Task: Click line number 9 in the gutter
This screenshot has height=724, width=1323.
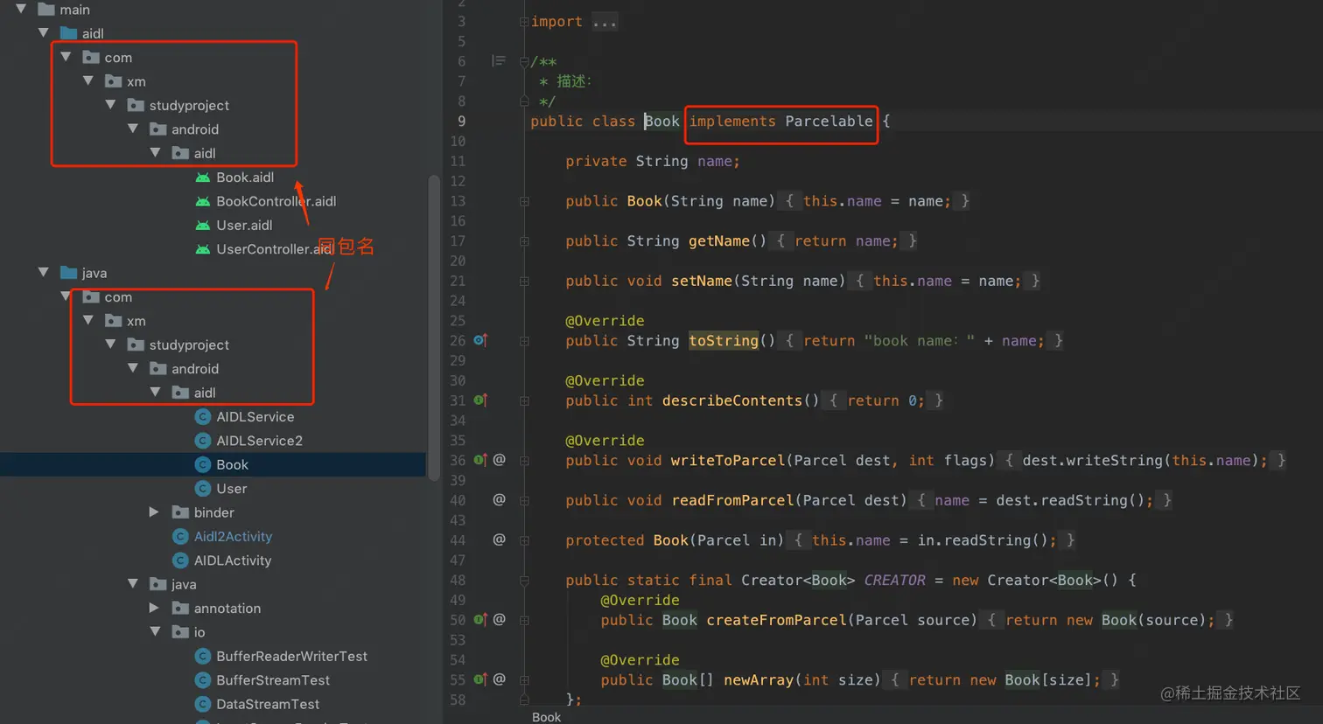Action: pos(461,121)
